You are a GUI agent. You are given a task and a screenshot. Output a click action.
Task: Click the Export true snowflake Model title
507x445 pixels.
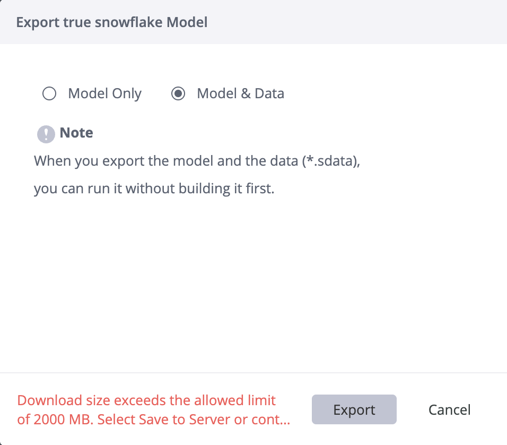point(112,22)
